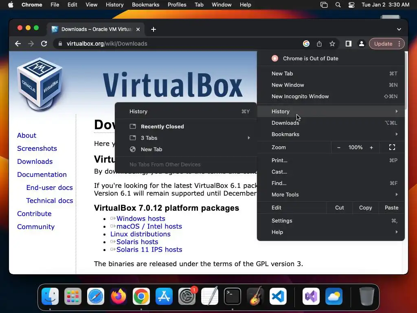417x313 pixels.
Task: Open Trash in the dock
Action: [x=367, y=296]
